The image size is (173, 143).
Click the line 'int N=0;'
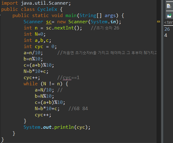tap(35, 34)
